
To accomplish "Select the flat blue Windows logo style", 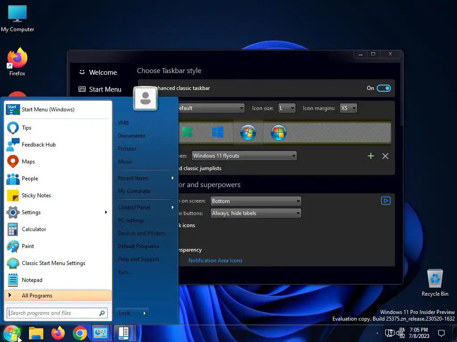I will pos(217,132).
